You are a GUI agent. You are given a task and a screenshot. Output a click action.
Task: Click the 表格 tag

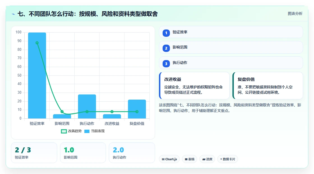click(190, 159)
